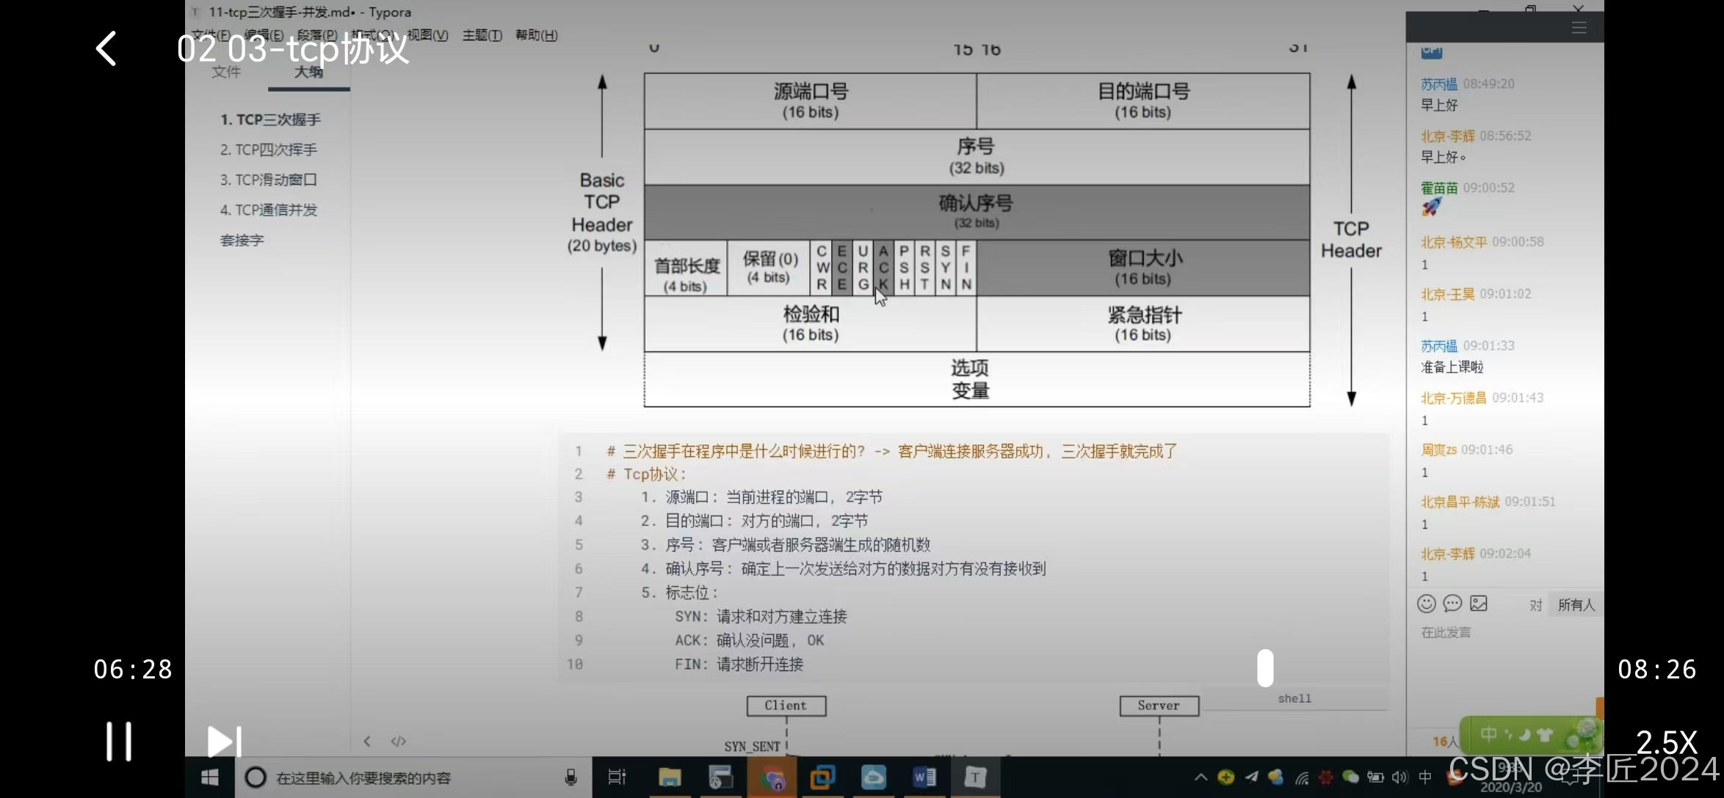1724x798 pixels.
Task: Switch to the 文件 sidebar tab
Action: [x=226, y=72]
